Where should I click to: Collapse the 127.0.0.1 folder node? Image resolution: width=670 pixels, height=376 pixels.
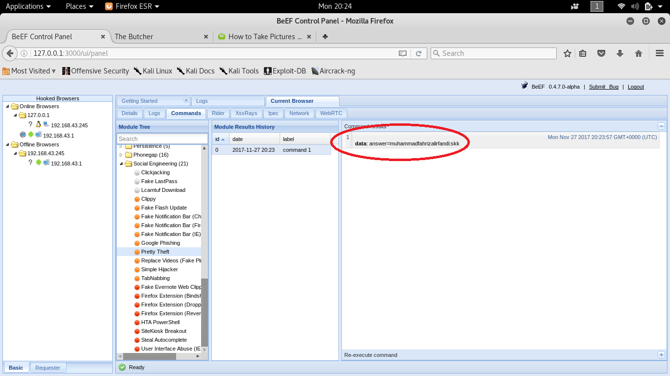coord(15,116)
